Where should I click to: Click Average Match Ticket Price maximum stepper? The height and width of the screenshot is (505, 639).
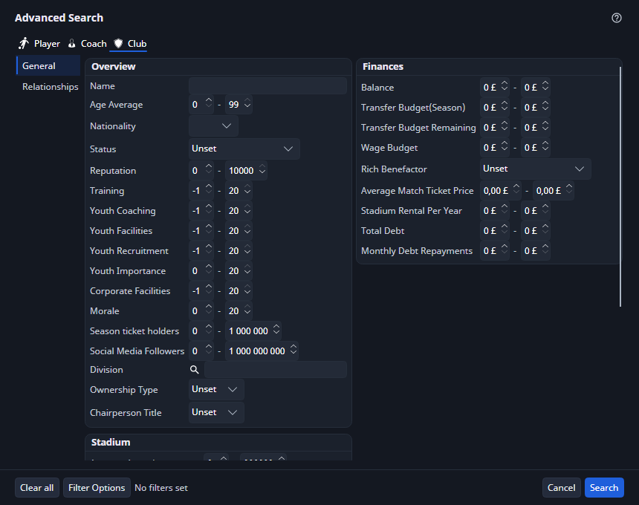coord(554,191)
